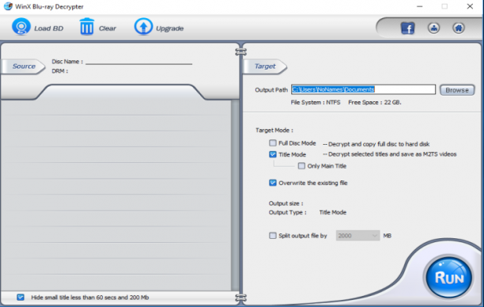
Task: Enable Only Main Title checkbox
Action: pos(301,166)
